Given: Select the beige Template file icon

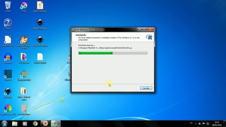Looking at the screenshot, I should 24,110.
